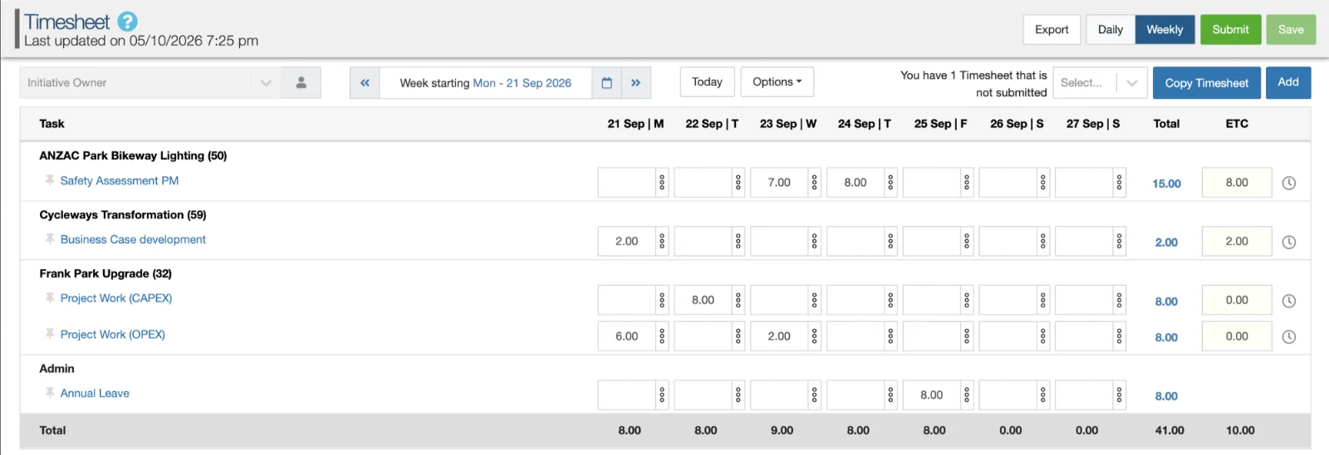Save the timesheet
1329x455 pixels.
coord(1291,30)
